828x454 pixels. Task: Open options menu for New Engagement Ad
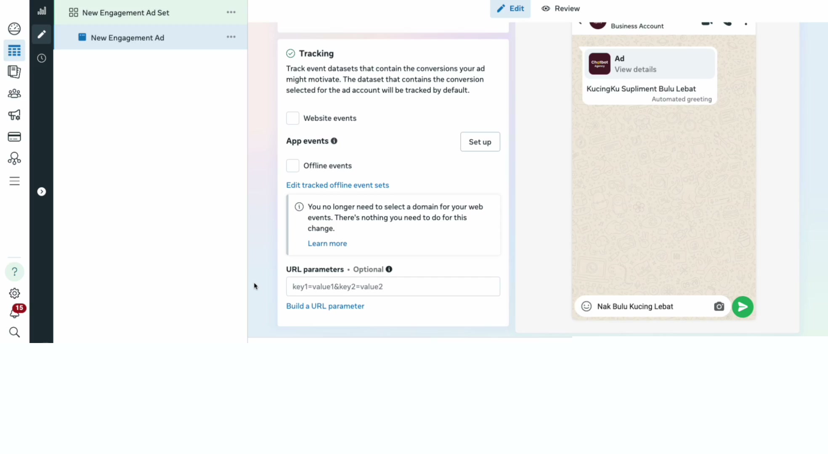point(231,37)
